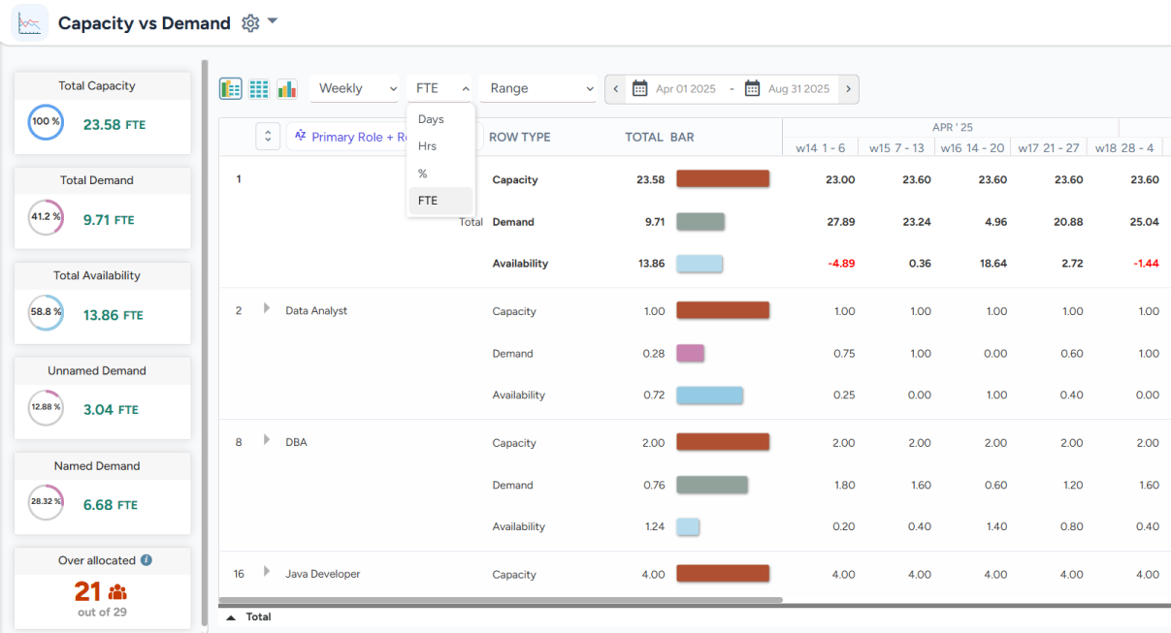Viewport: 1171px width, 633px height.
Task: Open the Weekly time period dropdown
Action: pyautogui.click(x=355, y=89)
